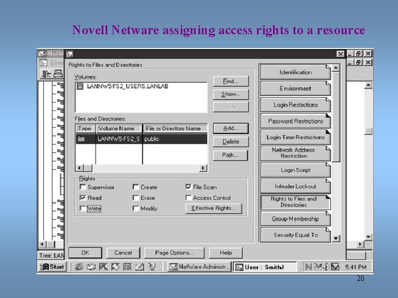Click the files list scroll left arrow
Viewport: 398px width, 298px height.
[79, 168]
